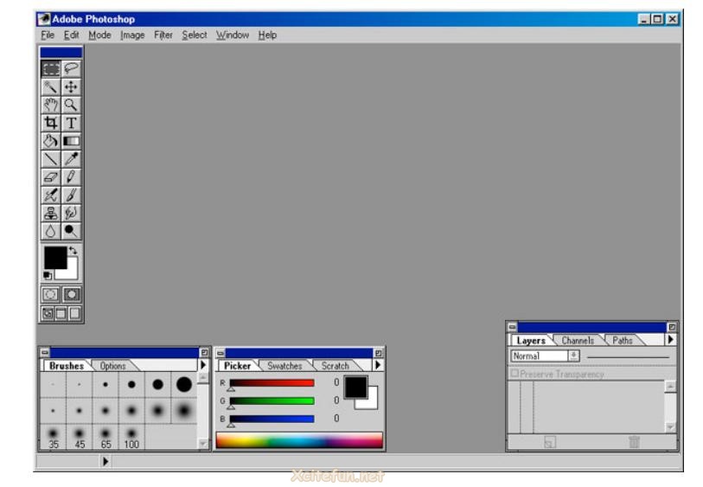Select the Line tool
This screenshot has width=703, height=487.
tap(51, 159)
